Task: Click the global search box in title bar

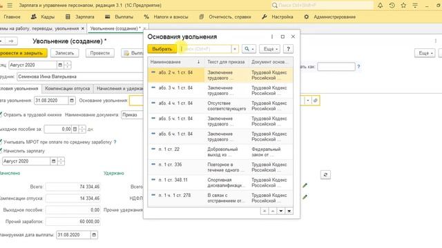Action: [x=323, y=5]
